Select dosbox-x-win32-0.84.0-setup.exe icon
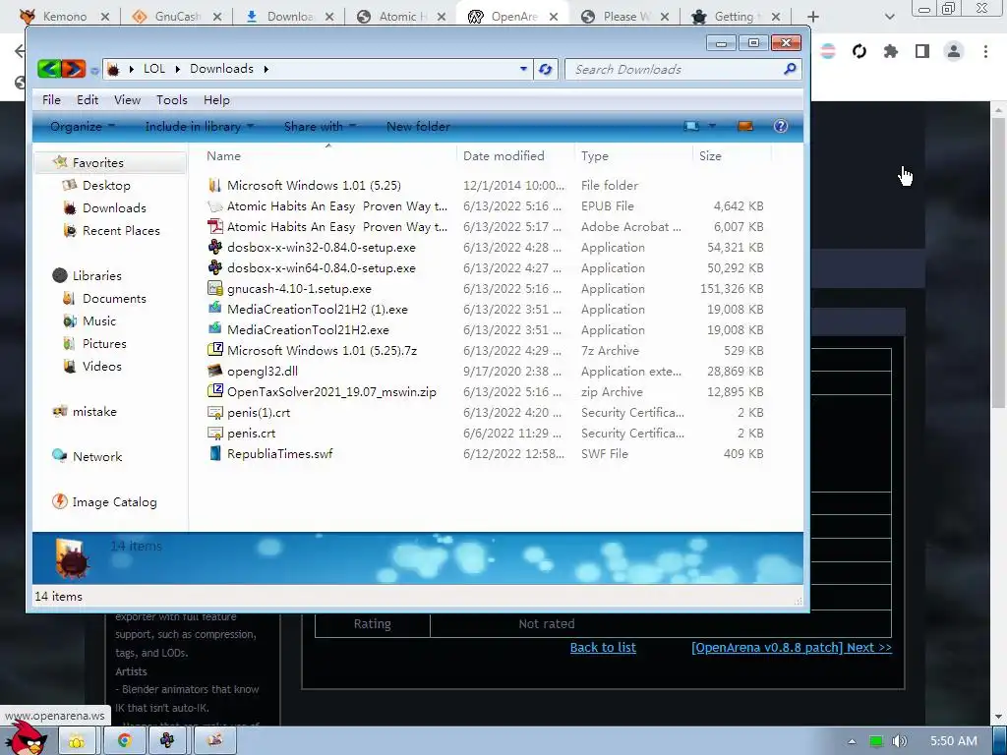 [x=214, y=247]
